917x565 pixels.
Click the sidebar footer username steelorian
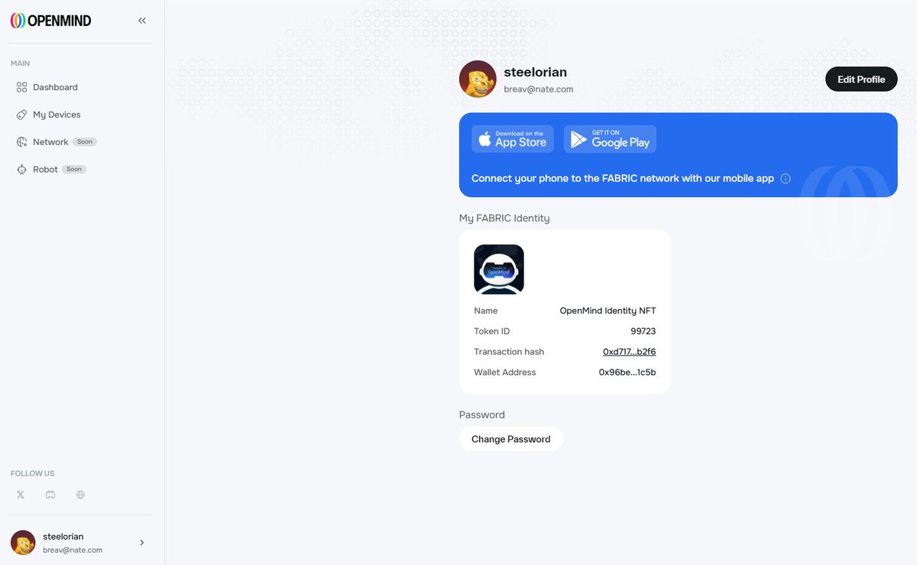tap(63, 537)
